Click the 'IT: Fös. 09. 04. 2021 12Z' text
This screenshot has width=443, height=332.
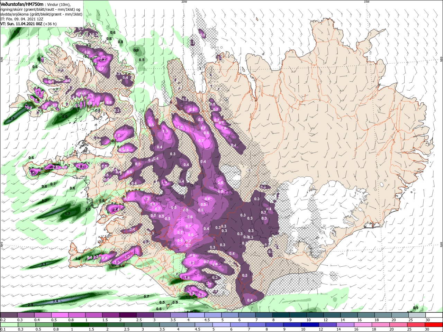tap(22, 19)
